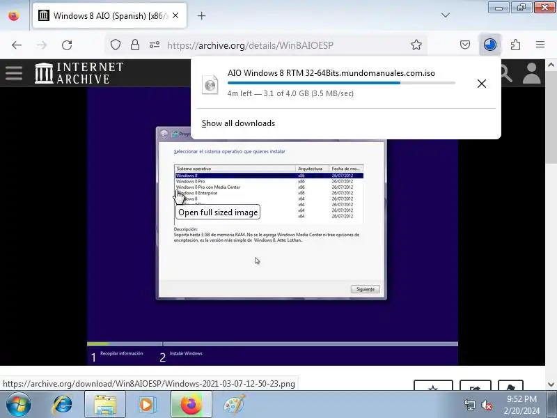The width and height of the screenshot is (557, 418).
Task: Open the list all tabs chevron
Action: [445, 15]
